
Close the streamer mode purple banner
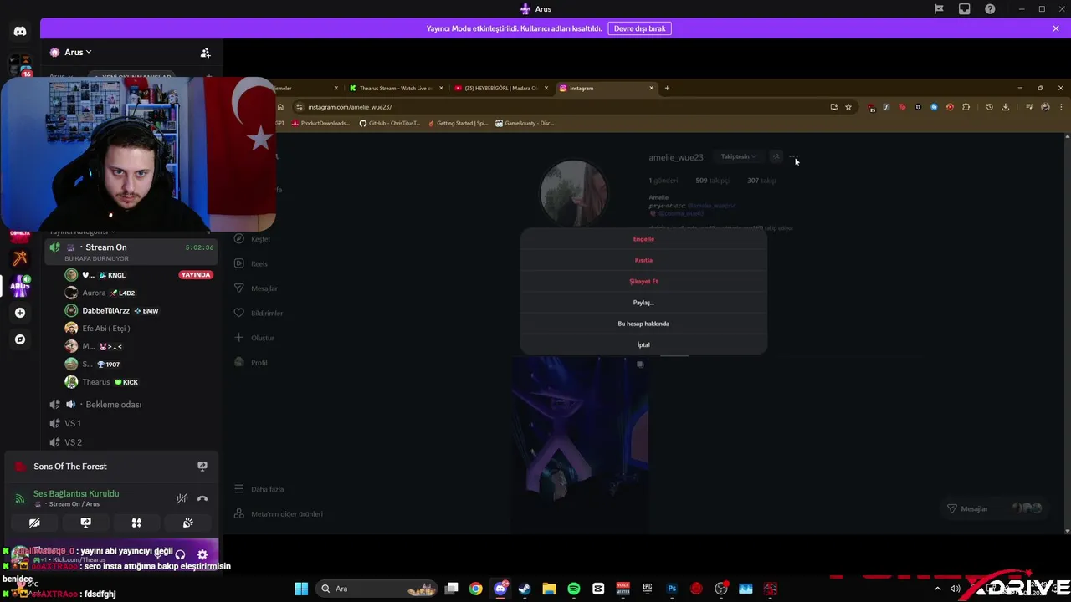[x=1056, y=28]
